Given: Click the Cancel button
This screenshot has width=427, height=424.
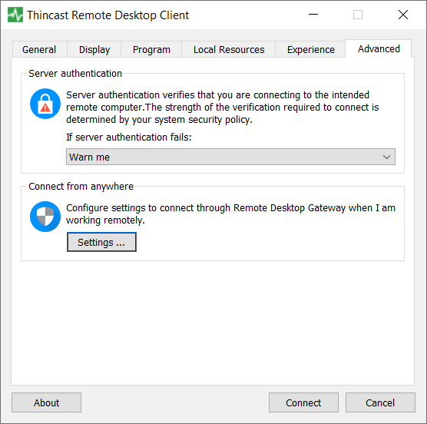Looking at the screenshot, I should coord(380,402).
